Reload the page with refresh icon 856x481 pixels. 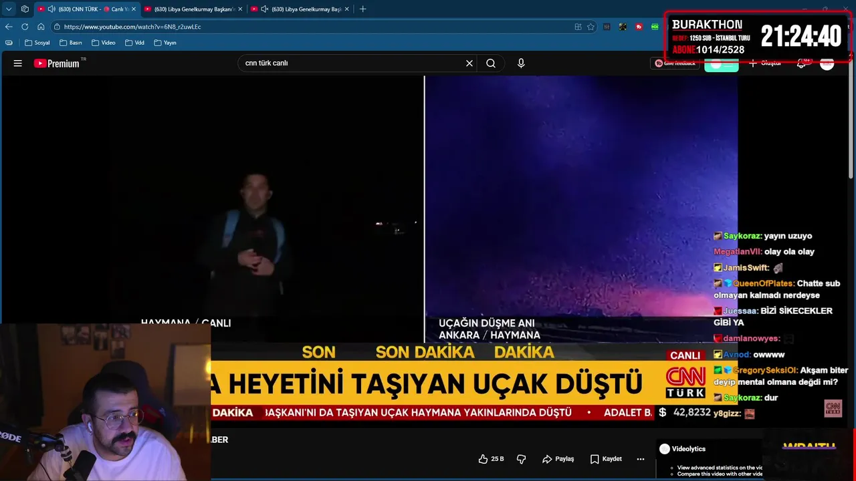point(25,27)
